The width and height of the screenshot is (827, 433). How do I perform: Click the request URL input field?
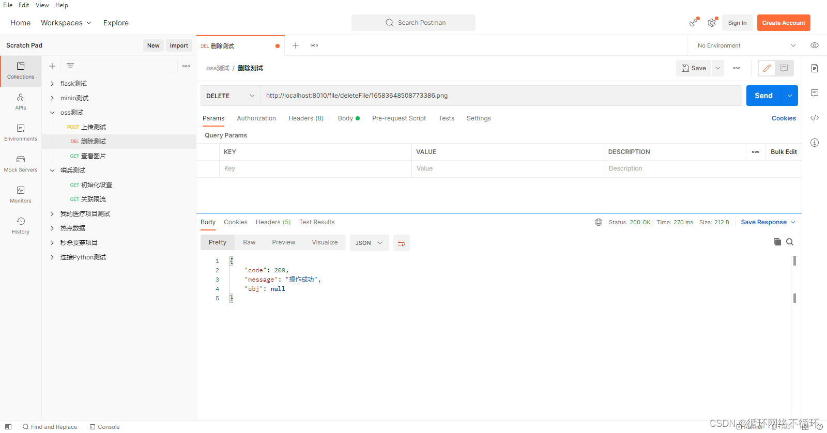click(501, 96)
